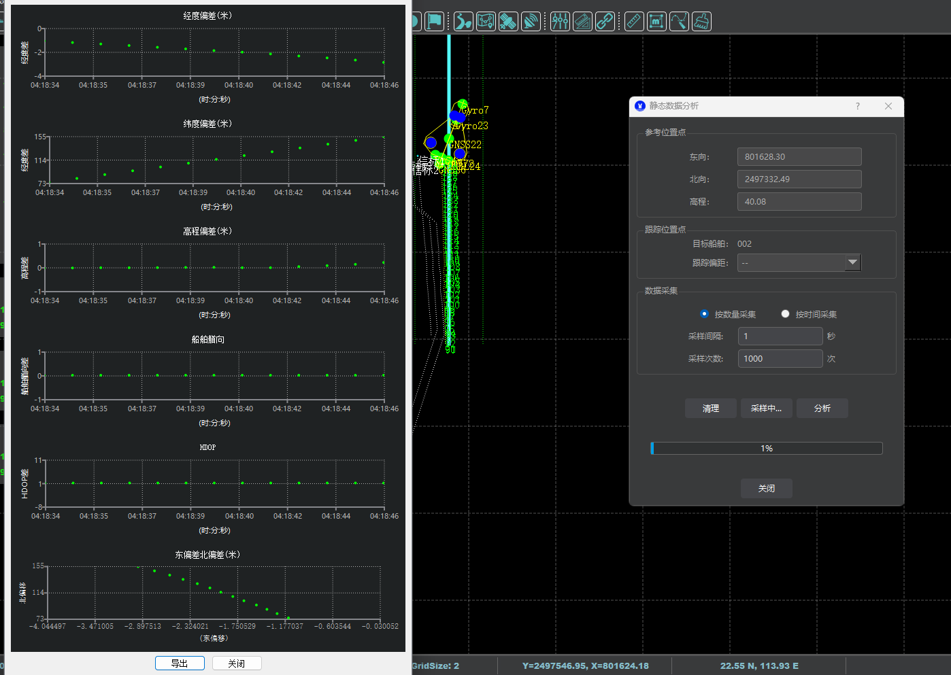Image resolution: width=951 pixels, height=675 pixels.
Task: Click the 清理 button
Action: click(x=711, y=409)
